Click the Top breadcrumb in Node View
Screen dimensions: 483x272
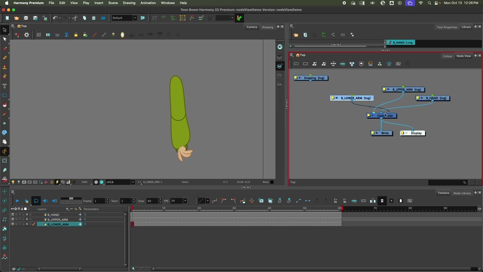[303, 55]
